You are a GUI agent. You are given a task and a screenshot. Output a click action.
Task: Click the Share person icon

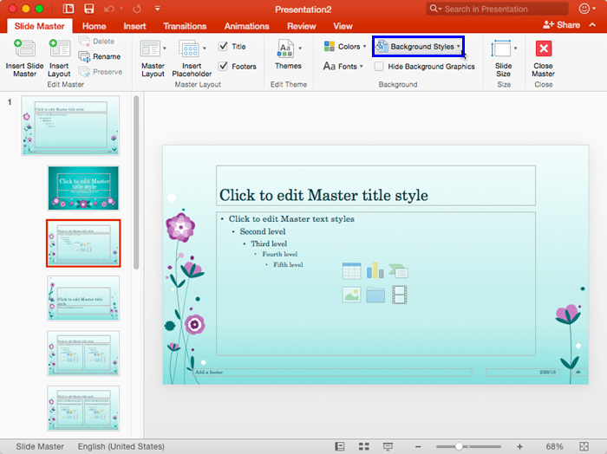548,25
